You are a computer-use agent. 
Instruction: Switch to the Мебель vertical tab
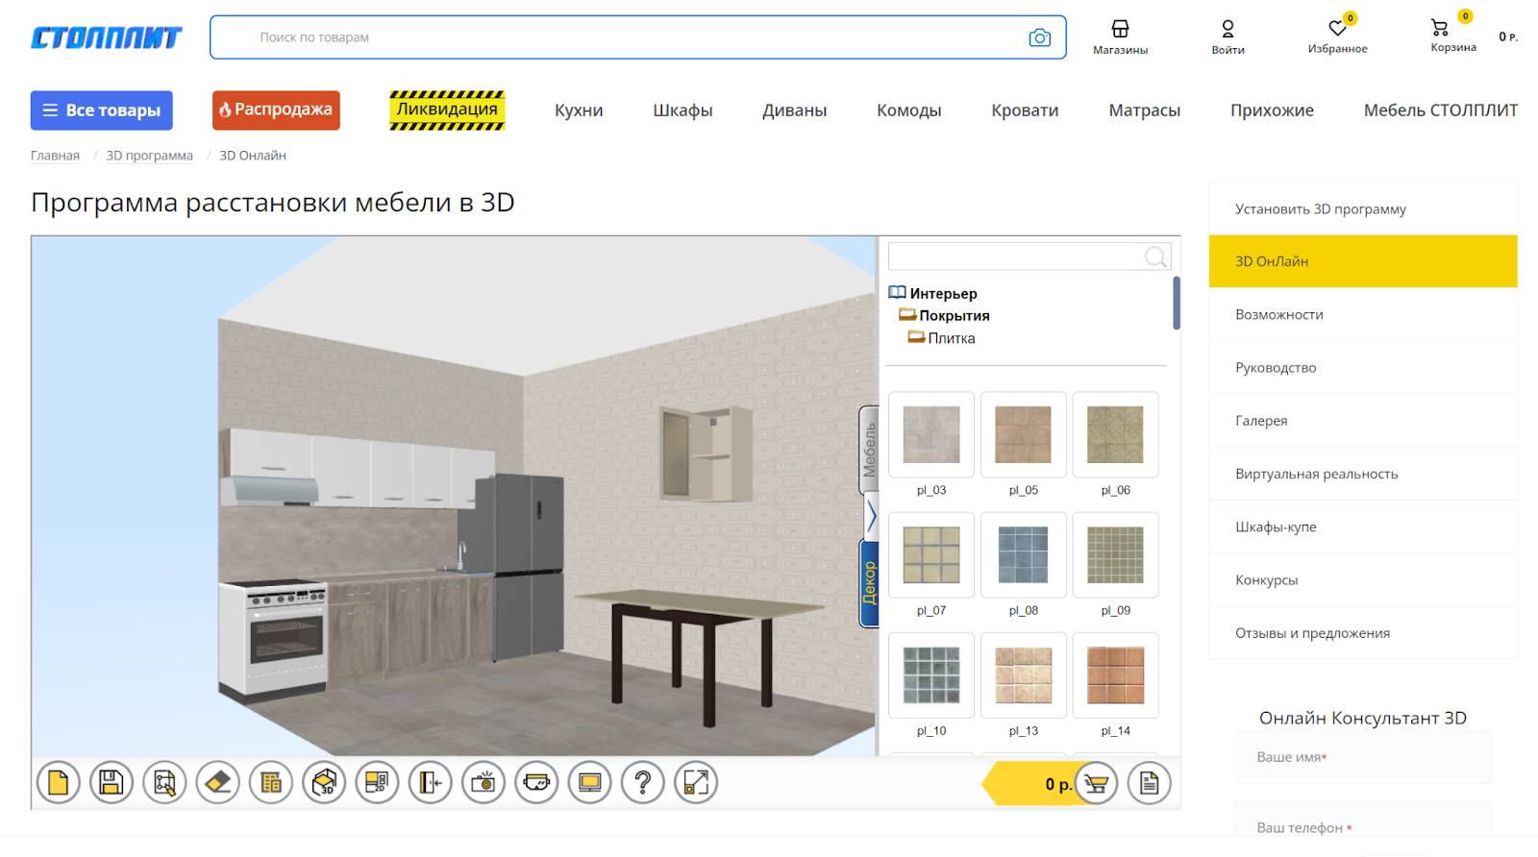[x=869, y=450]
